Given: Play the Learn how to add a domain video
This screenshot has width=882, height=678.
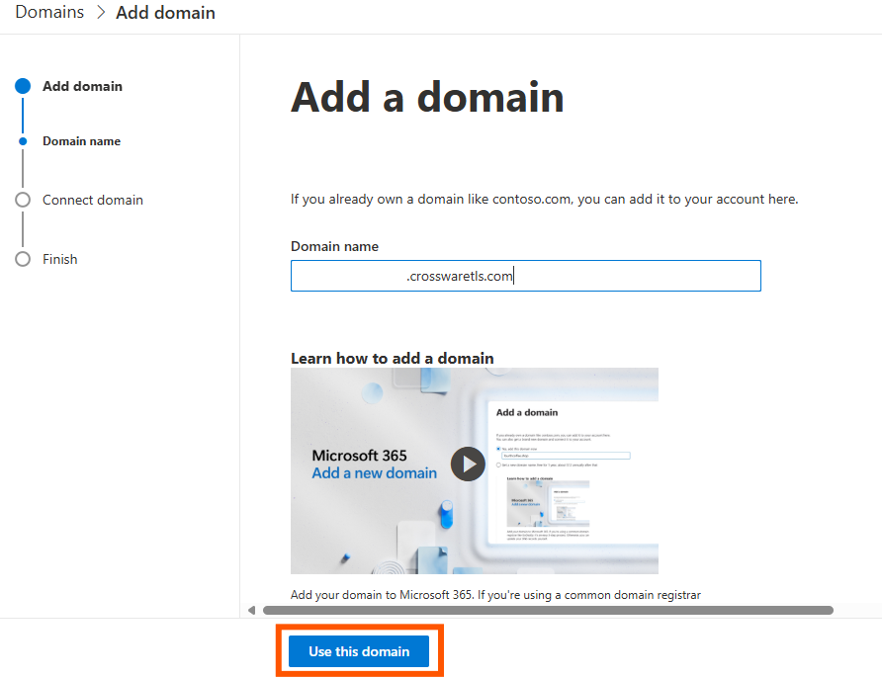Looking at the screenshot, I should click(x=468, y=464).
